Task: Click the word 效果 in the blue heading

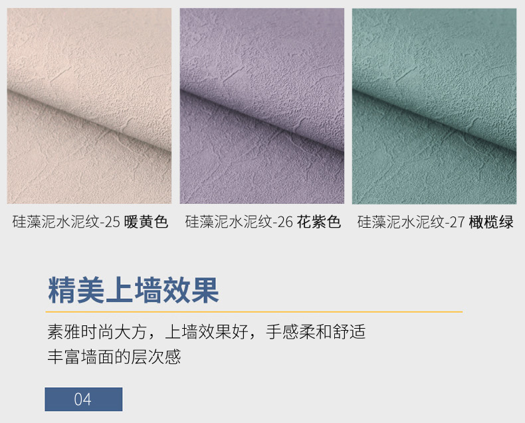Action: (191, 290)
